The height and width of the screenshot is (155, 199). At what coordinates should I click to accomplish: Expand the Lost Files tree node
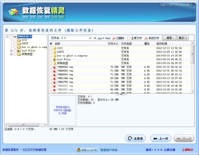pos(11,51)
